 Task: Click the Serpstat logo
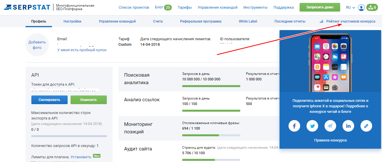27,7
